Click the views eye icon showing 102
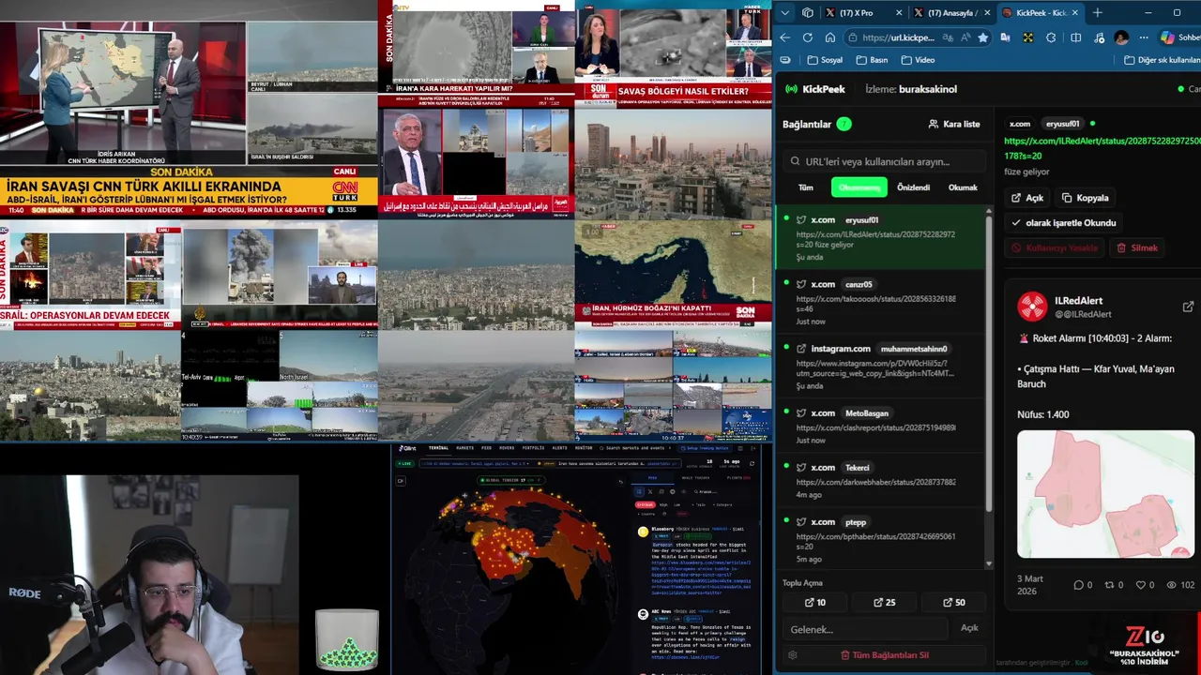The width and height of the screenshot is (1201, 675). coord(1171,585)
